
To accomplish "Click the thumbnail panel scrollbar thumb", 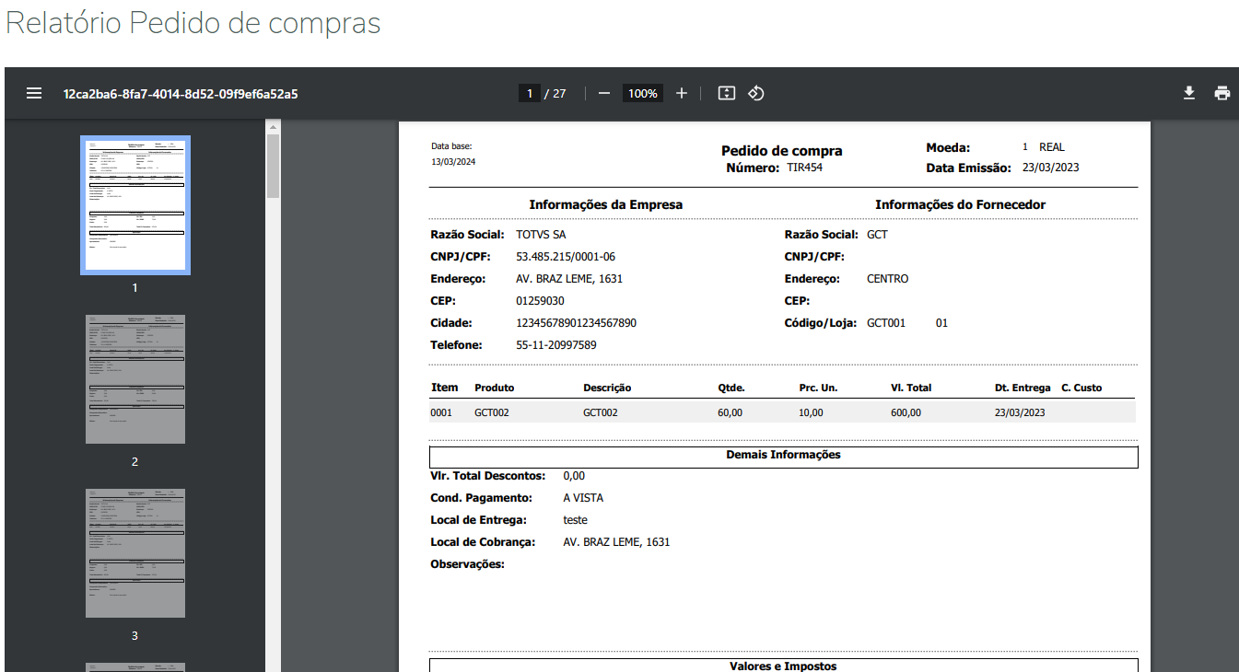I will (x=273, y=166).
